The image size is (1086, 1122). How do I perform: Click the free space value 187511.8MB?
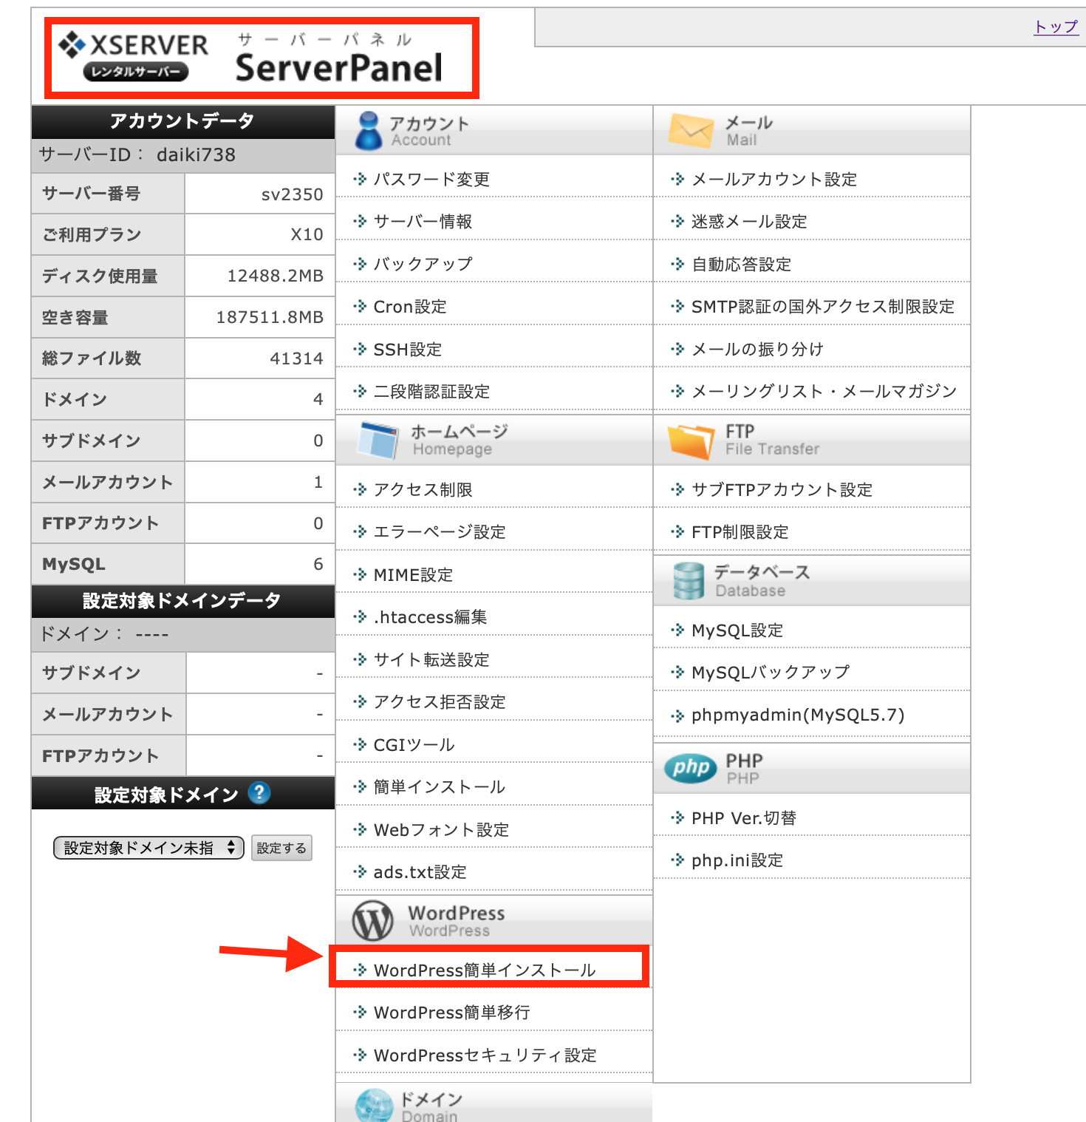270,317
